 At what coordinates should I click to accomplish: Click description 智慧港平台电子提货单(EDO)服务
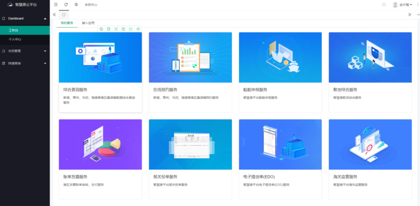tap(266, 185)
